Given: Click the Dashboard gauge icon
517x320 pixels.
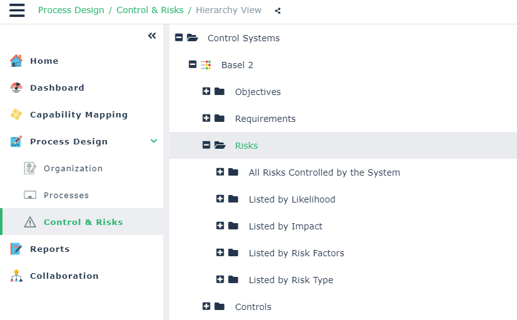Looking at the screenshot, I should [x=16, y=88].
